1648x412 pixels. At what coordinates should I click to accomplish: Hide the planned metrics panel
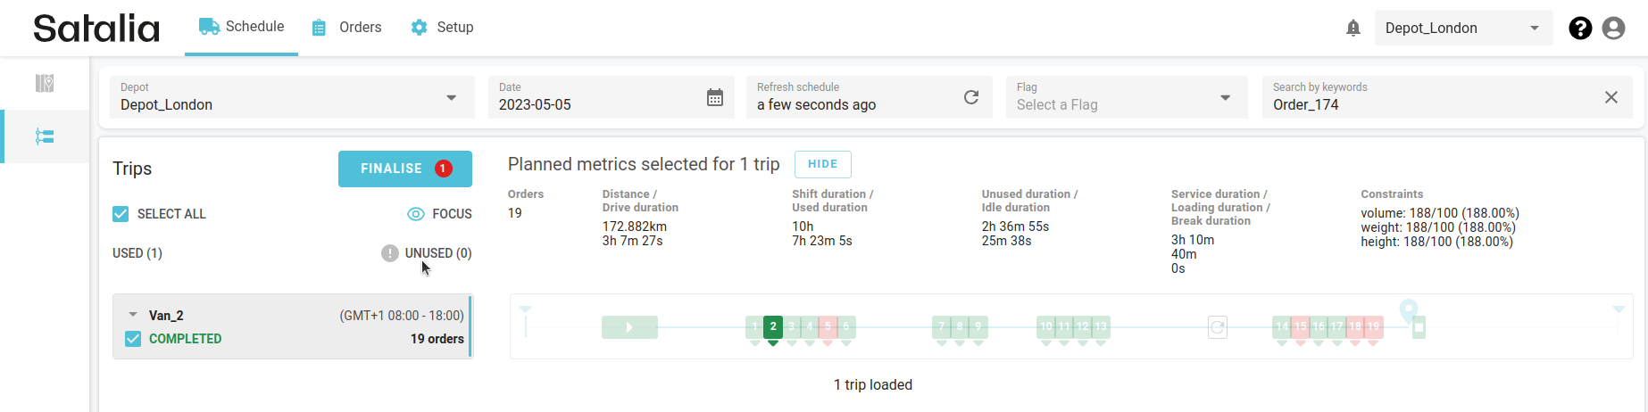point(822,164)
